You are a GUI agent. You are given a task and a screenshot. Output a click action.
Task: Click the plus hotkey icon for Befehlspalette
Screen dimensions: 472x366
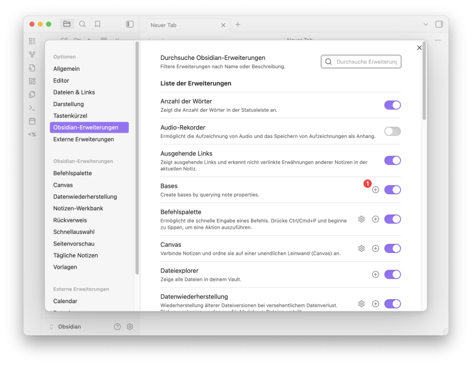(375, 219)
